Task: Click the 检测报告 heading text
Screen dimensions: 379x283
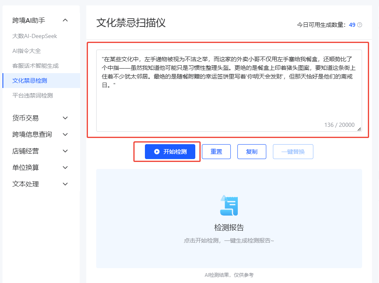Action: coord(229,227)
